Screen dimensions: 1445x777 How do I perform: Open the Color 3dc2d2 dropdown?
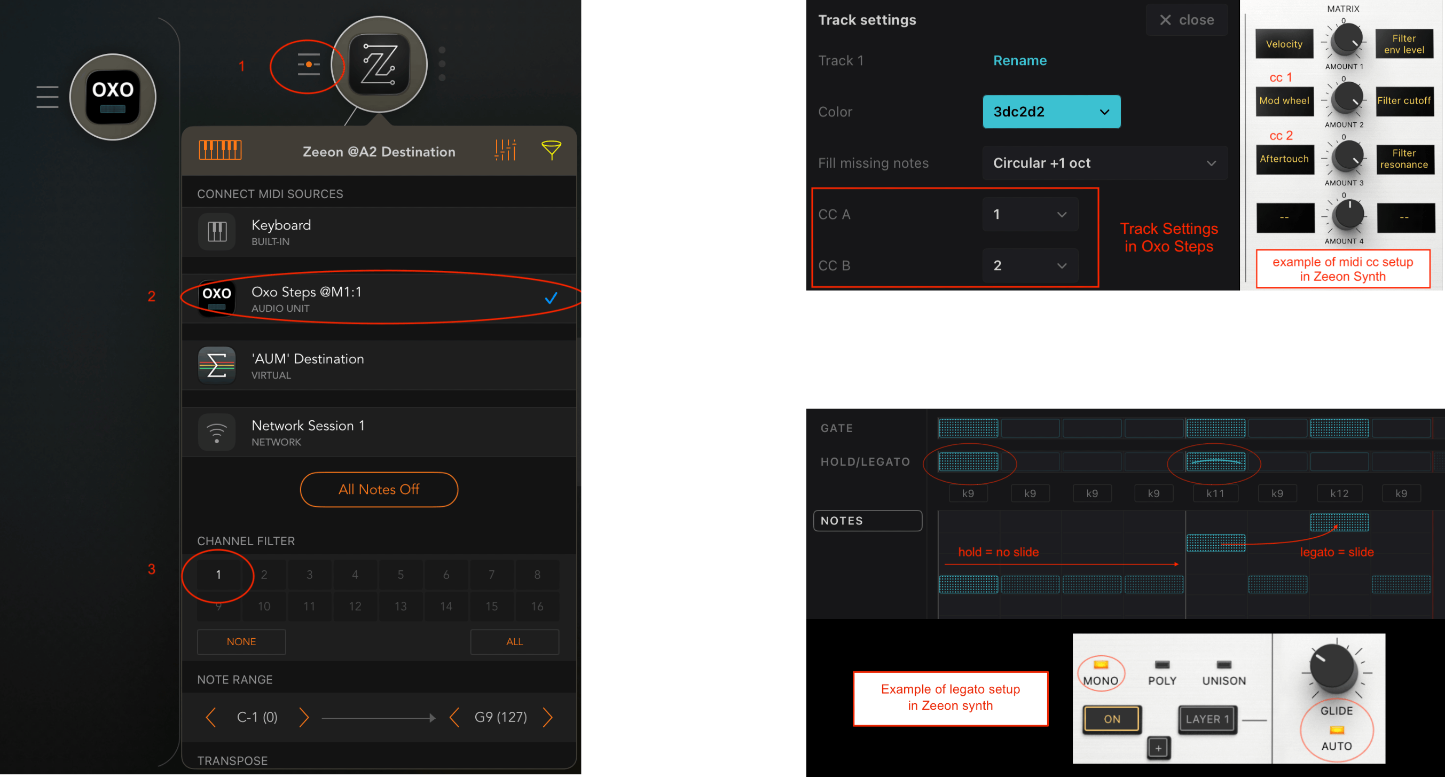1052,112
